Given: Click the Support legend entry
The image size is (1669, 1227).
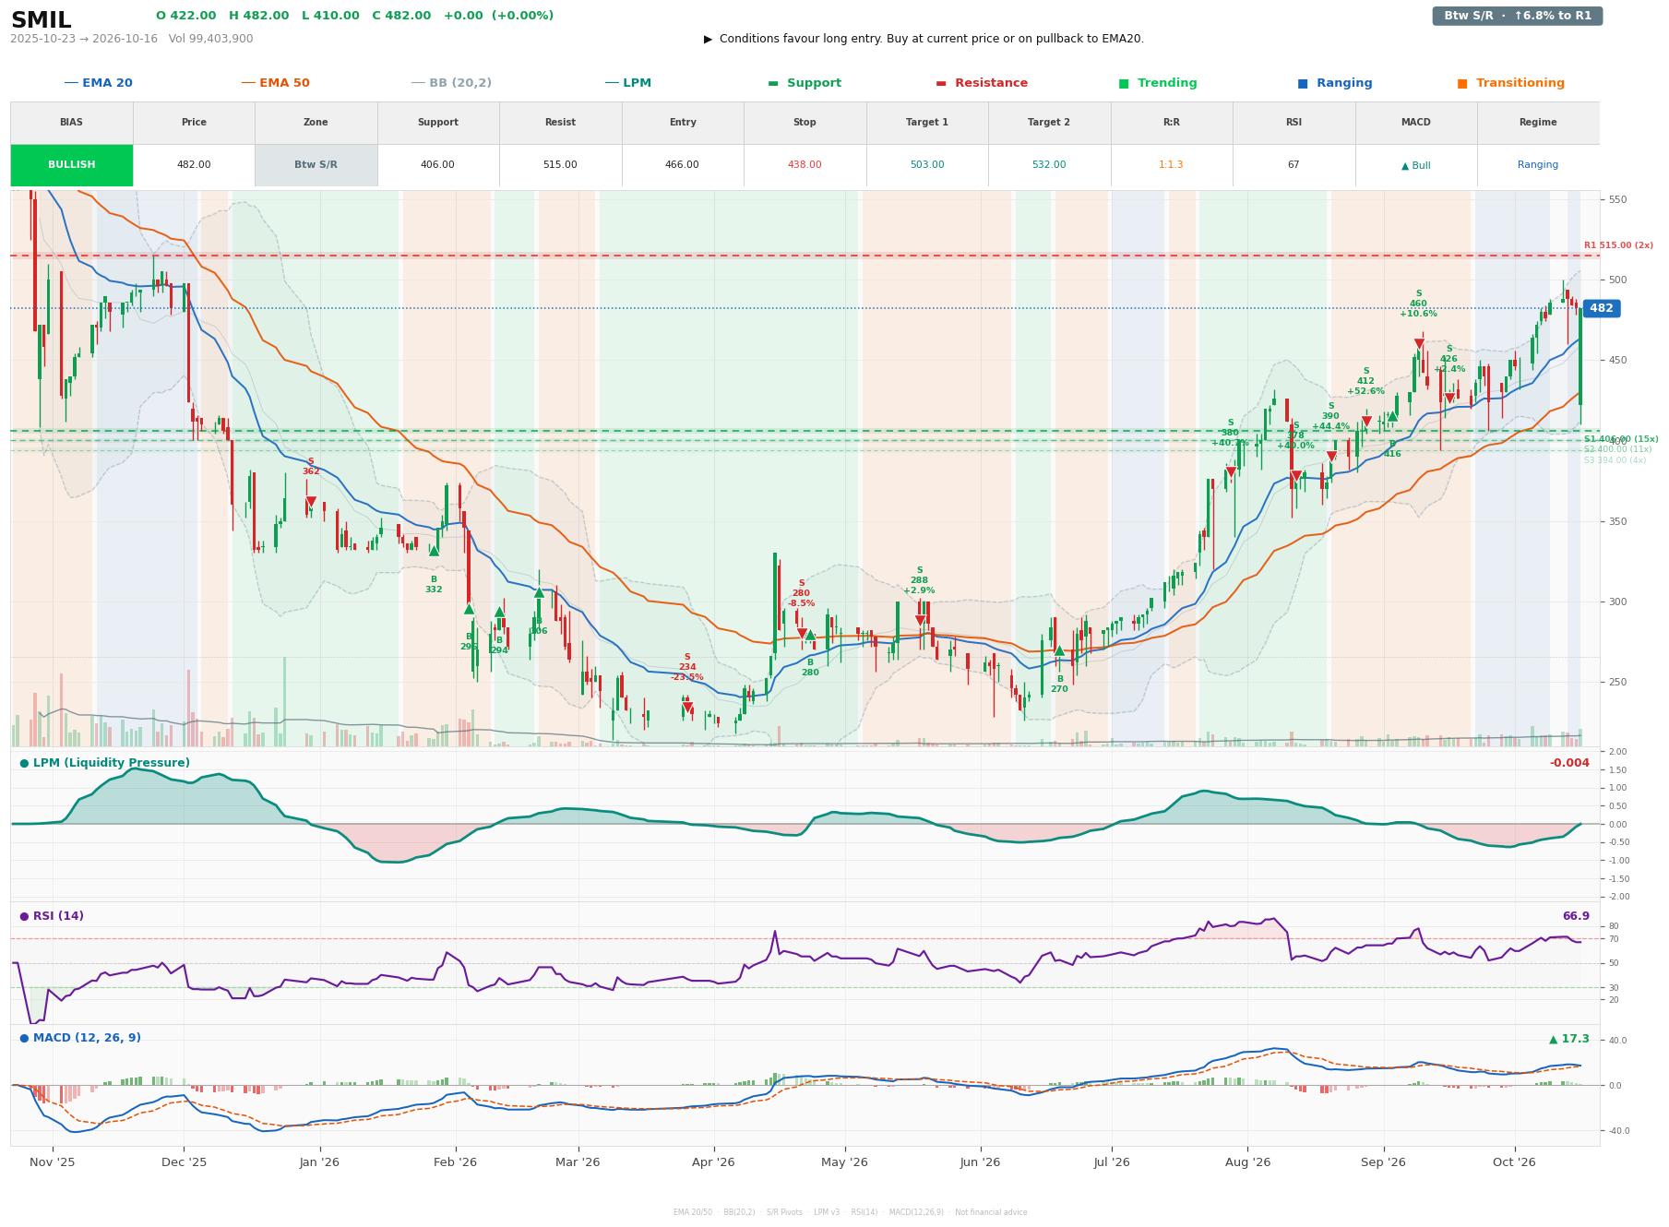Looking at the screenshot, I should point(805,83).
